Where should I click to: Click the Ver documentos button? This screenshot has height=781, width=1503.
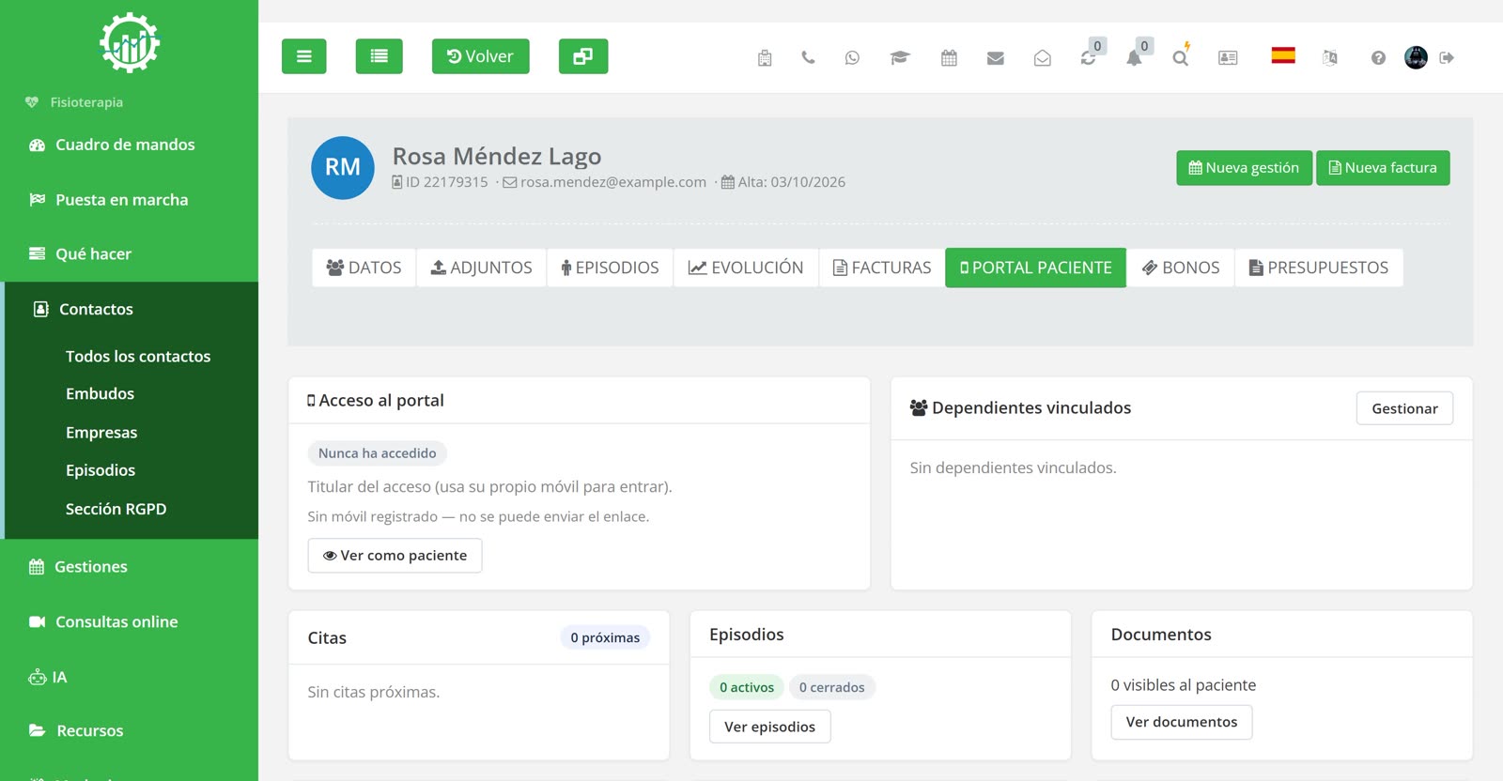click(x=1182, y=722)
